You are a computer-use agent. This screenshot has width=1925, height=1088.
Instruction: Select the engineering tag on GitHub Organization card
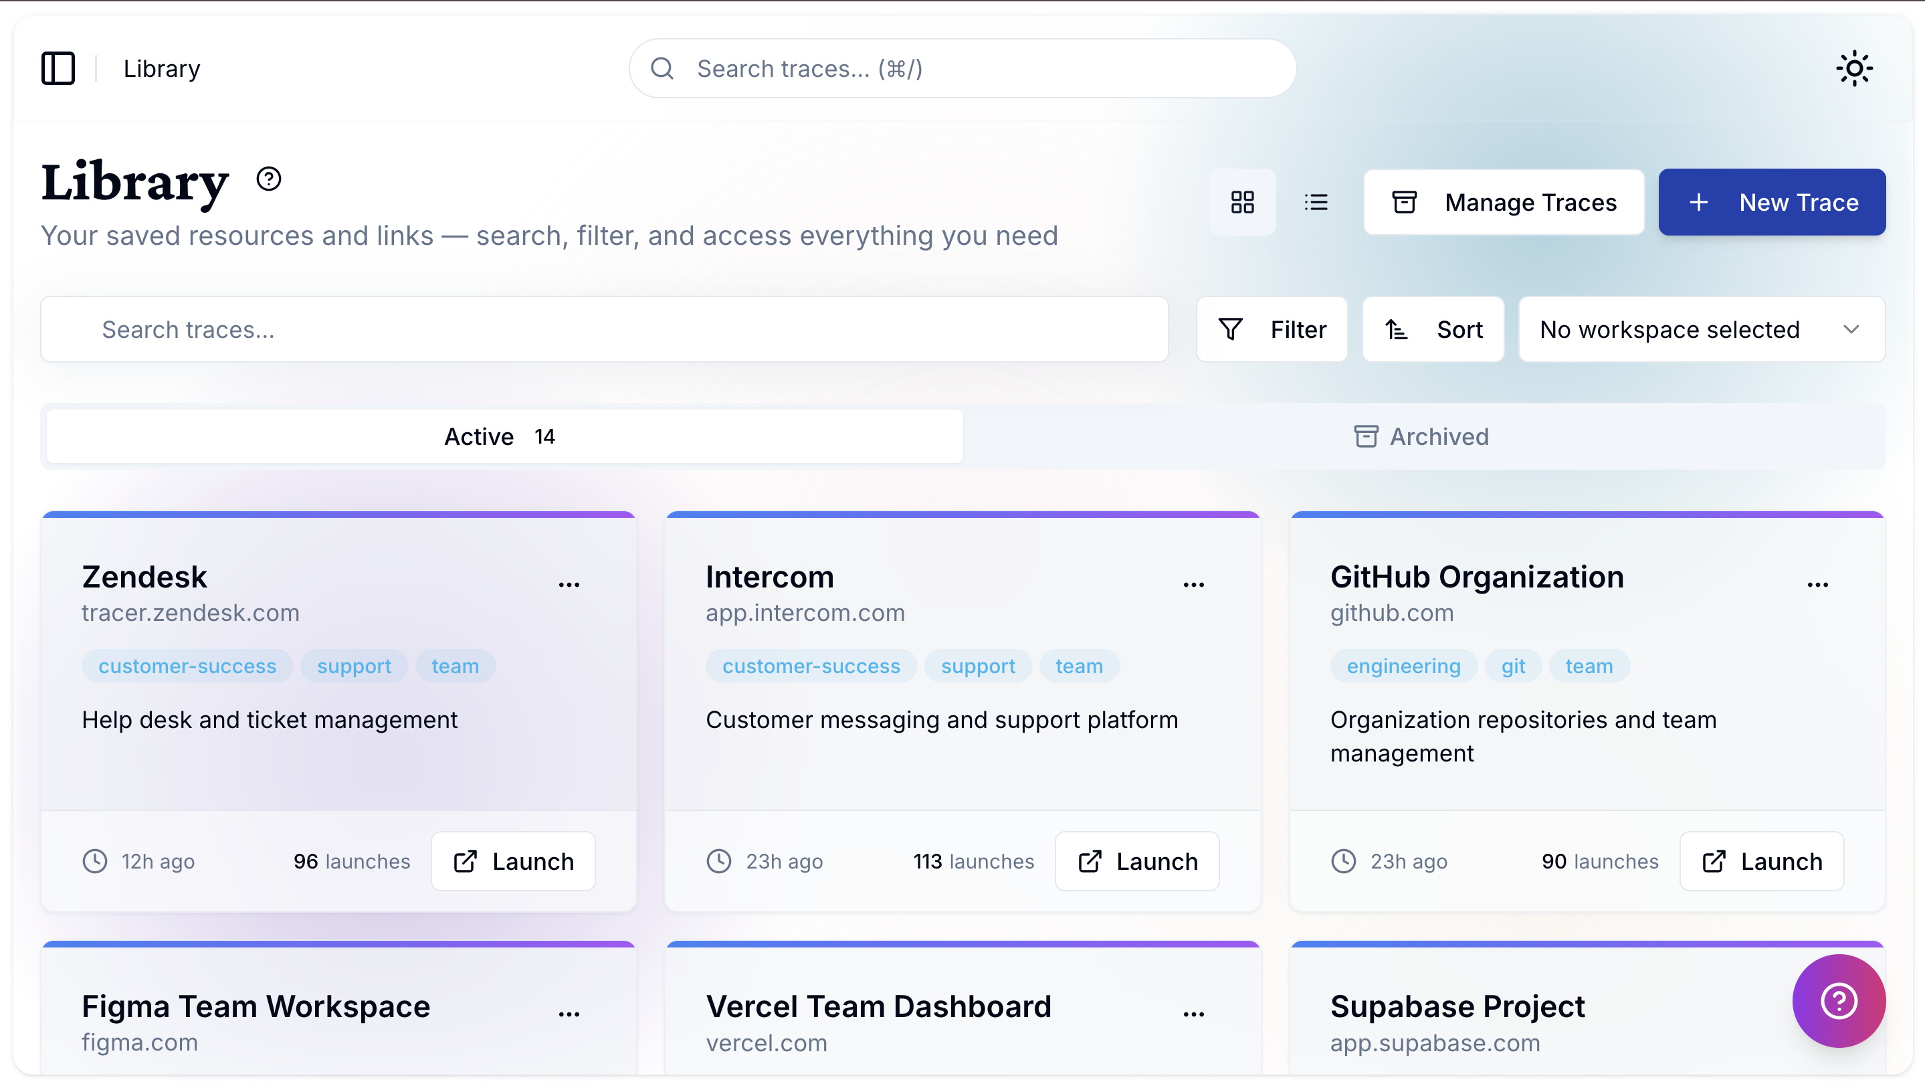tap(1403, 666)
